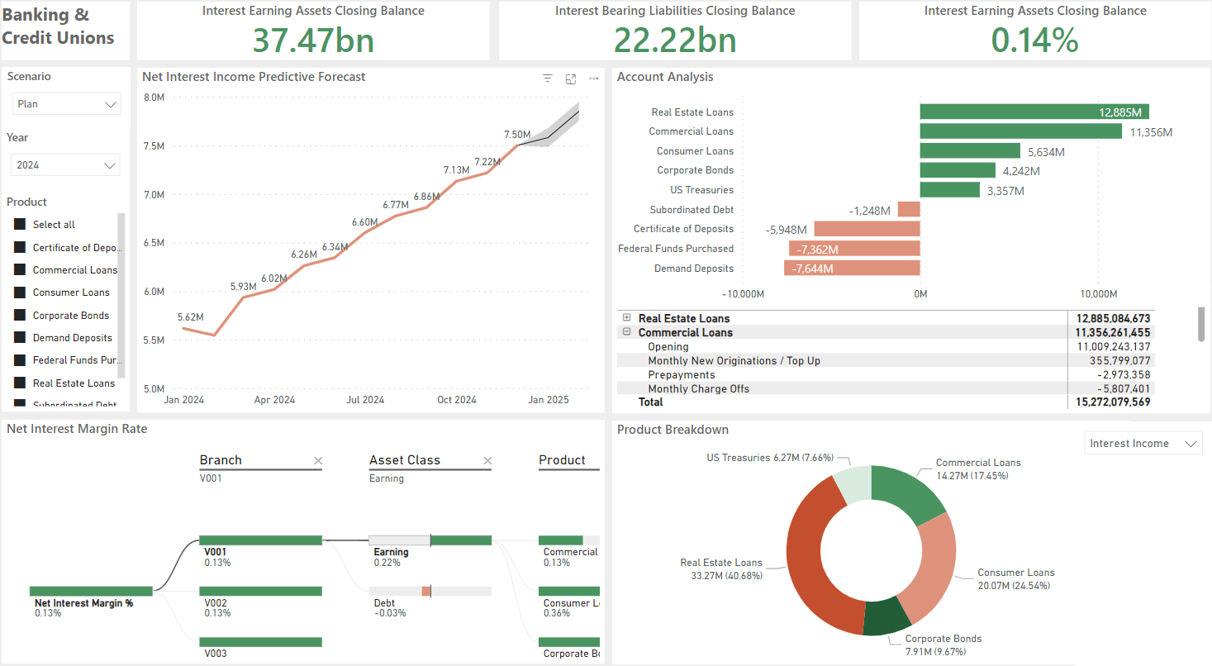The height and width of the screenshot is (666, 1212).
Task: Remove the Asset Class level from the tree
Action: click(x=487, y=460)
